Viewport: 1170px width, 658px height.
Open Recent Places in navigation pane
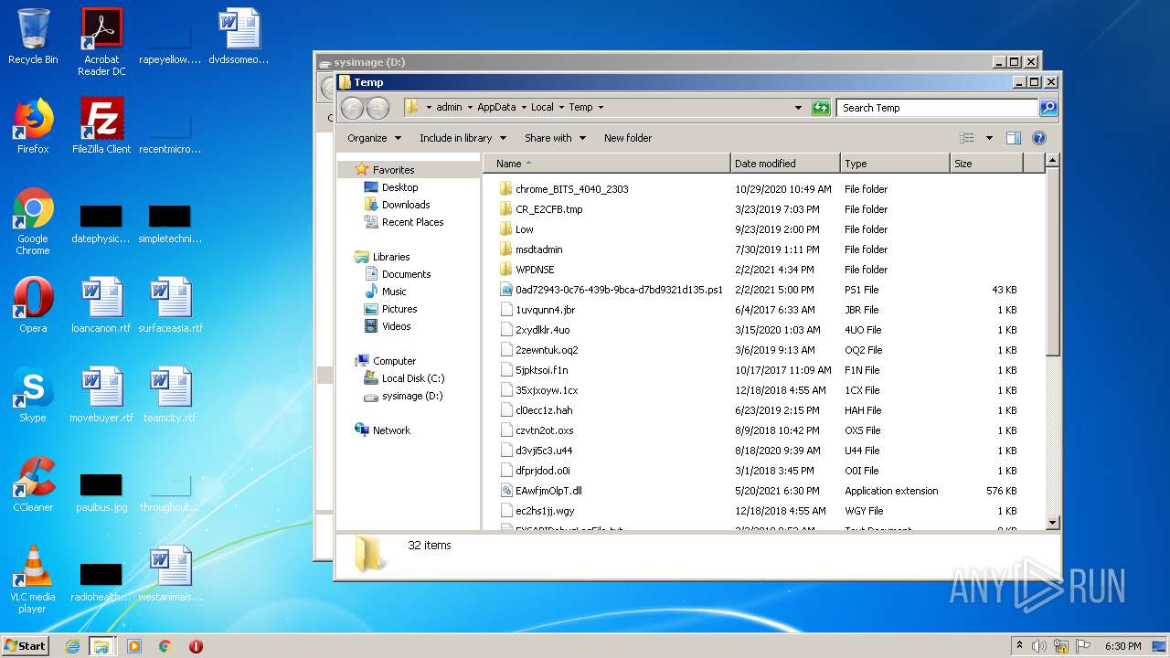412,222
